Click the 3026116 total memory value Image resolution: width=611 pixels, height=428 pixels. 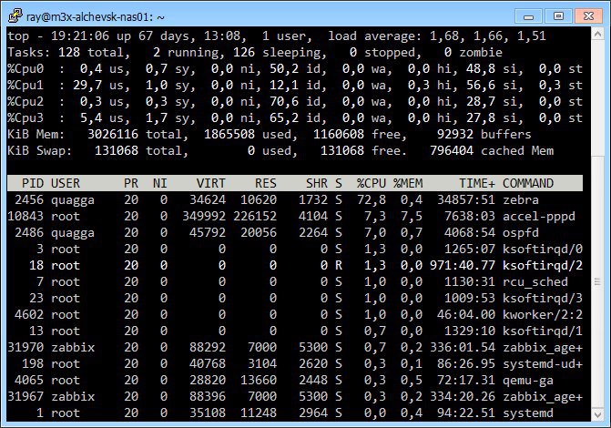[x=113, y=134]
